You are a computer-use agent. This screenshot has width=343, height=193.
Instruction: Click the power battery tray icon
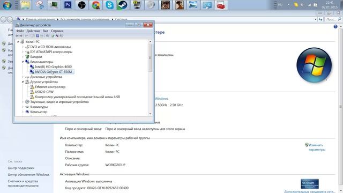pyautogui.click(x=316, y=5)
